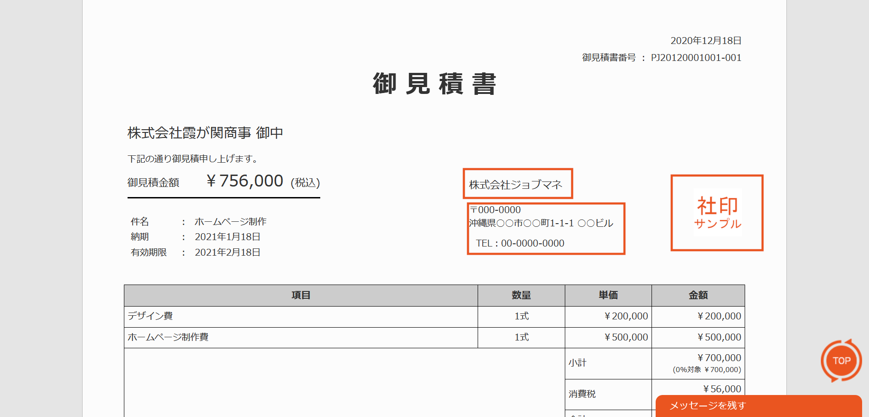Click the 有効期限 label
The width and height of the screenshot is (869, 417).
coord(149,252)
